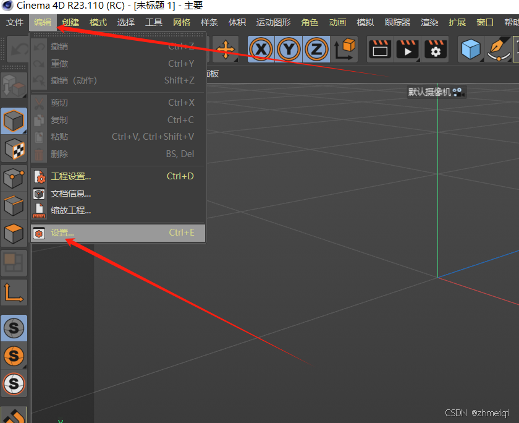This screenshot has width=519, height=423.
Task: Click the 撤销 Ctrl+Z menu entry
Action: point(118,47)
